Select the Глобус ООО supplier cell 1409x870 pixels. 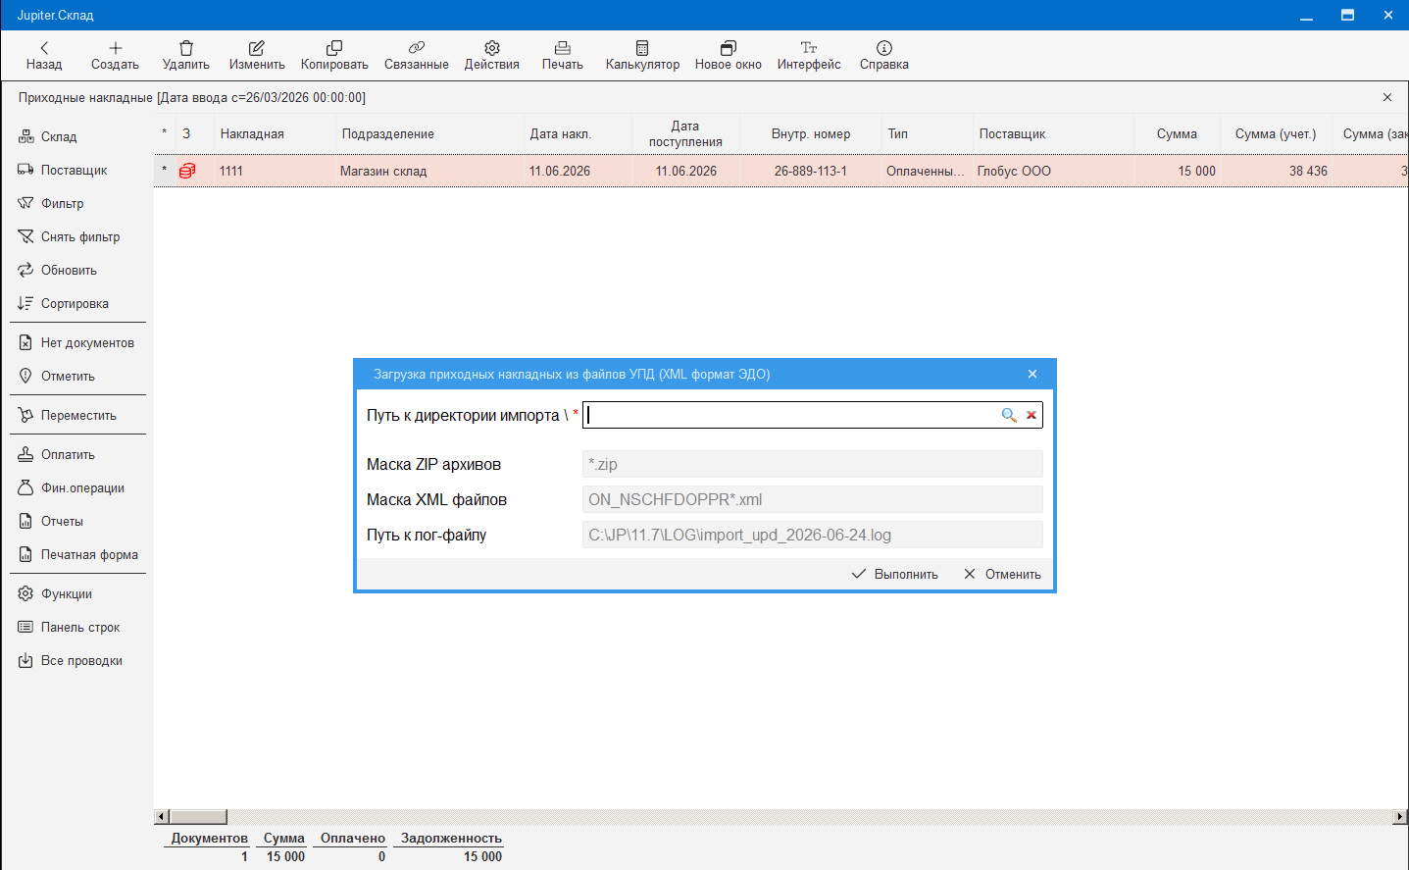coord(1053,171)
